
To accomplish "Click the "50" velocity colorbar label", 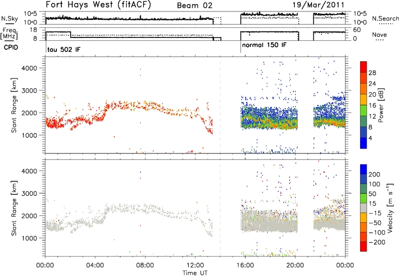I will [x=373, y=194].
